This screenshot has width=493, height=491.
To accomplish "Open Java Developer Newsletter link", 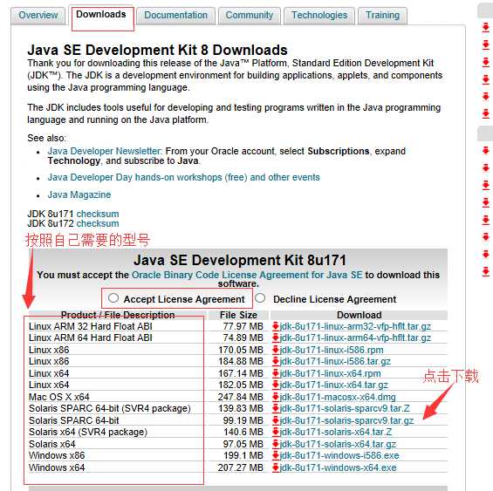I will 104,151.
